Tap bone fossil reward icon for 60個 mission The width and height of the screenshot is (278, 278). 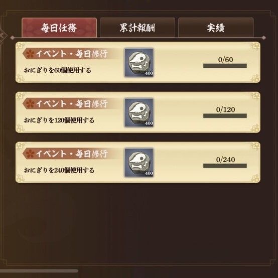point(139,63)
